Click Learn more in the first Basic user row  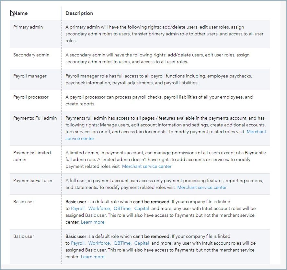pos(93,222)
